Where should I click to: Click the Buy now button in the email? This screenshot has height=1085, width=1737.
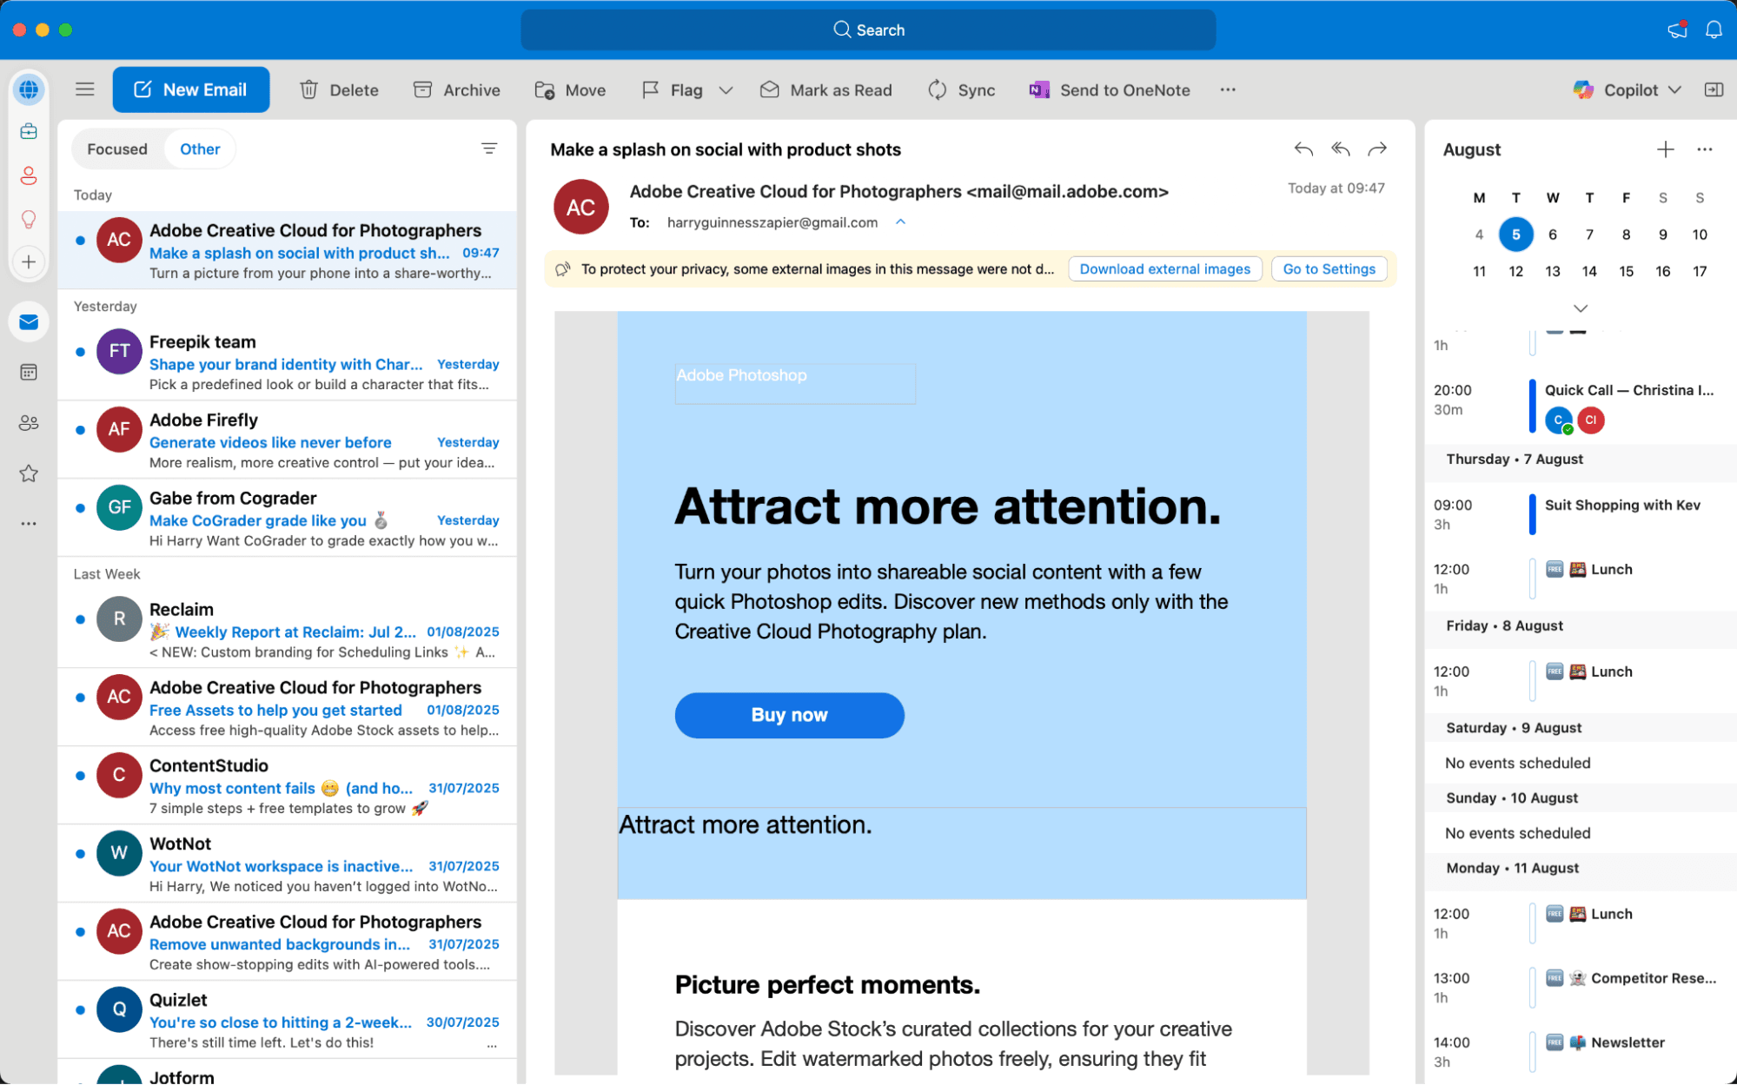tap(789, 715)
